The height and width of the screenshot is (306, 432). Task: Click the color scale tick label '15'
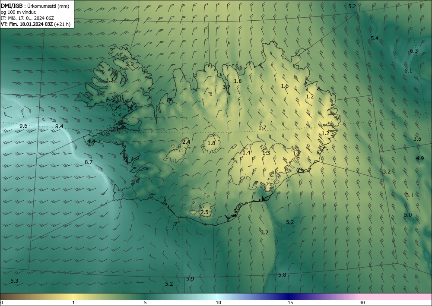290,303
